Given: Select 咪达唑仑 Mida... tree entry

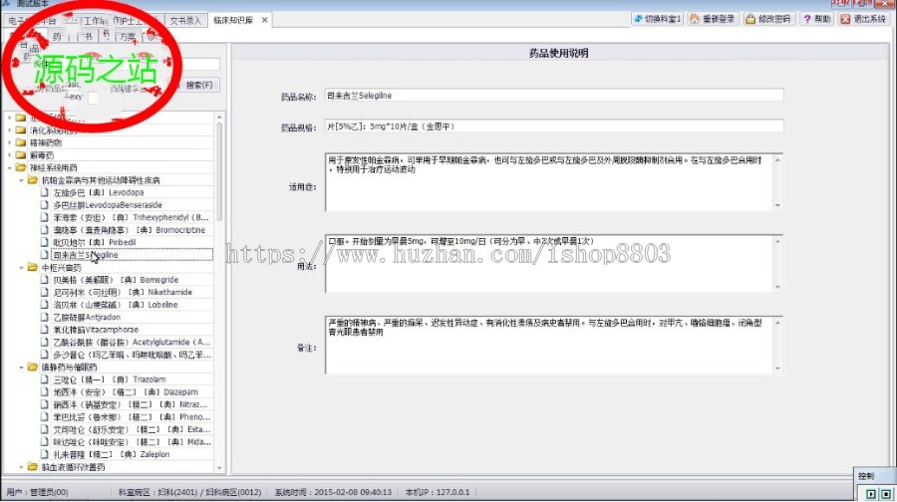Looking at the screenshot, I should (x=133, y=442).
